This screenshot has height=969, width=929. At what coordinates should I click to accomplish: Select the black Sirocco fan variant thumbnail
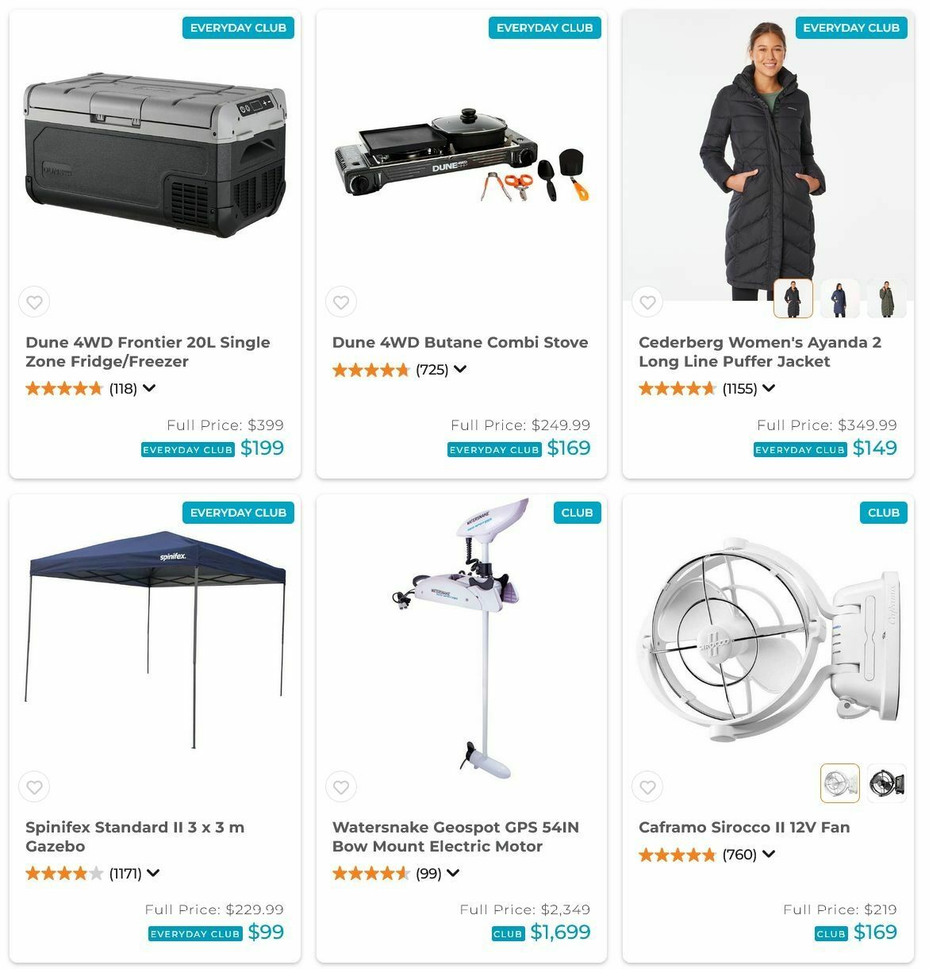886,783
